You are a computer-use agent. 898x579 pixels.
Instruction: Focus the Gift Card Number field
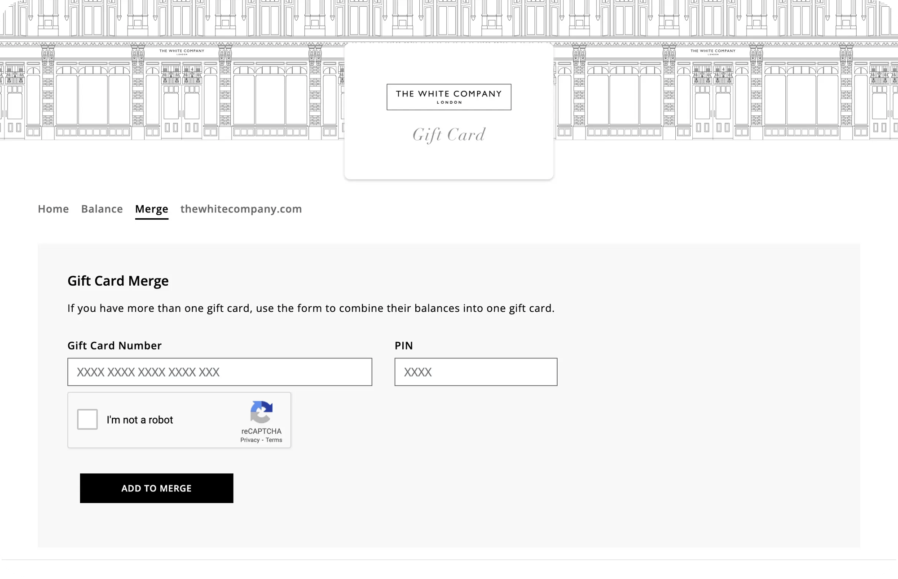pyautogui.click(x=220, y=372)
